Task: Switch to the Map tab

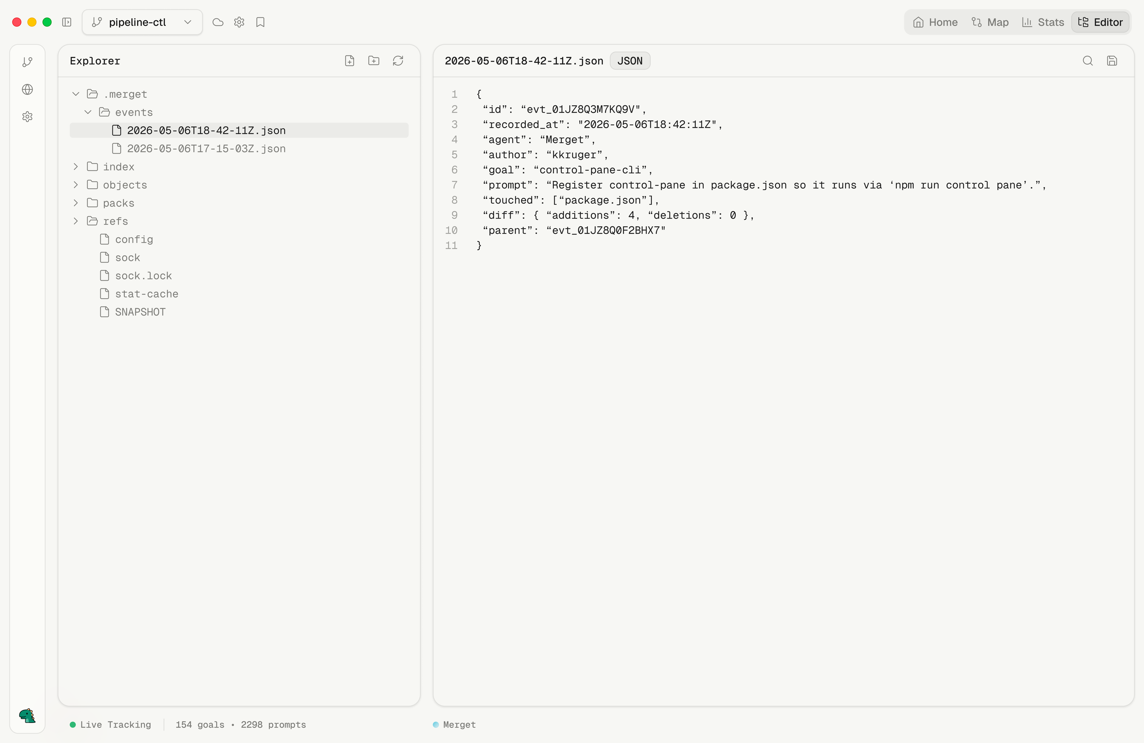Action: click(990, 22)
